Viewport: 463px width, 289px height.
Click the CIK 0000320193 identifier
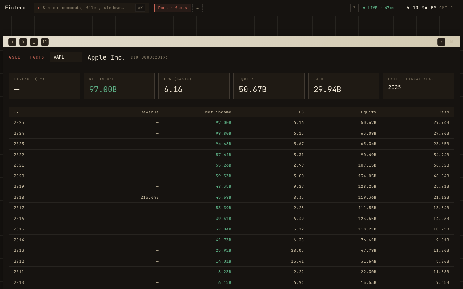coord(149,57)
